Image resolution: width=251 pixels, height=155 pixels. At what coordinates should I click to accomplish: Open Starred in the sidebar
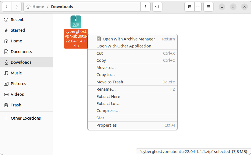[27, 30]
